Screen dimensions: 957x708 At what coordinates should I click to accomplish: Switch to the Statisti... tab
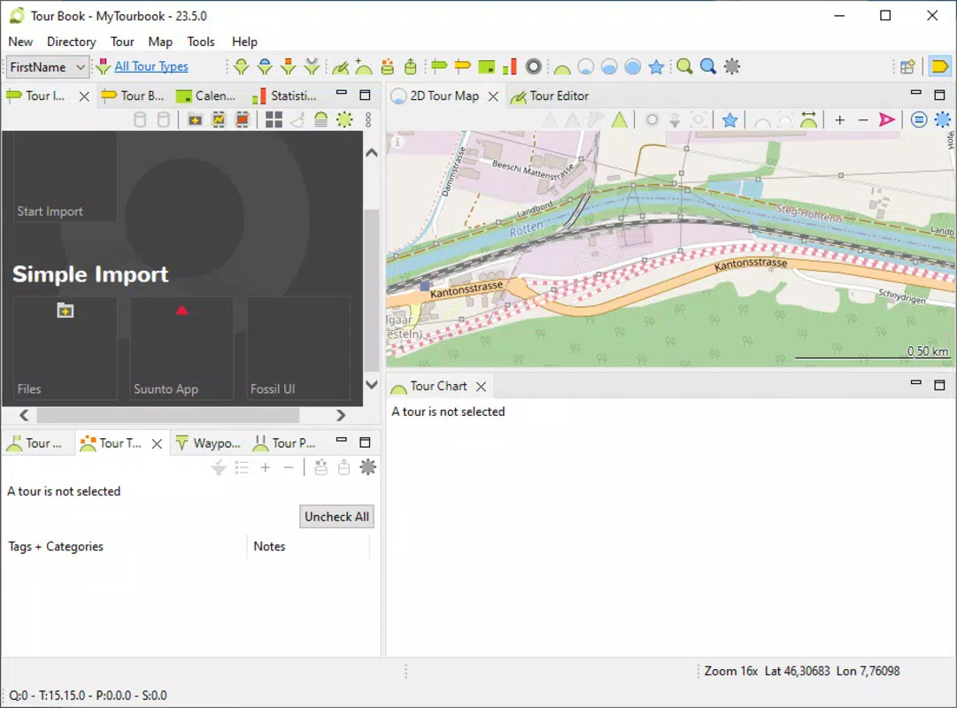[x=285, y=96]
